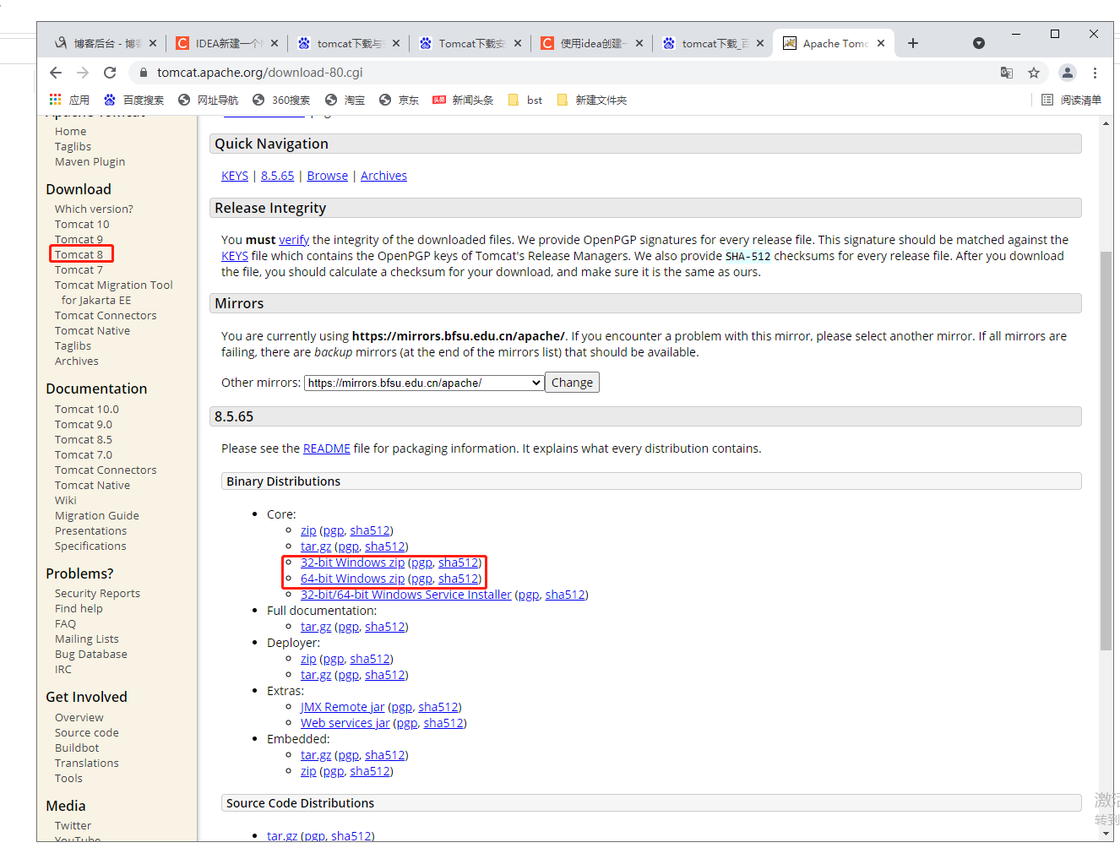Click the Change mirror button
This screenshot has width=1120, height=848.
[x=572, y=383]
